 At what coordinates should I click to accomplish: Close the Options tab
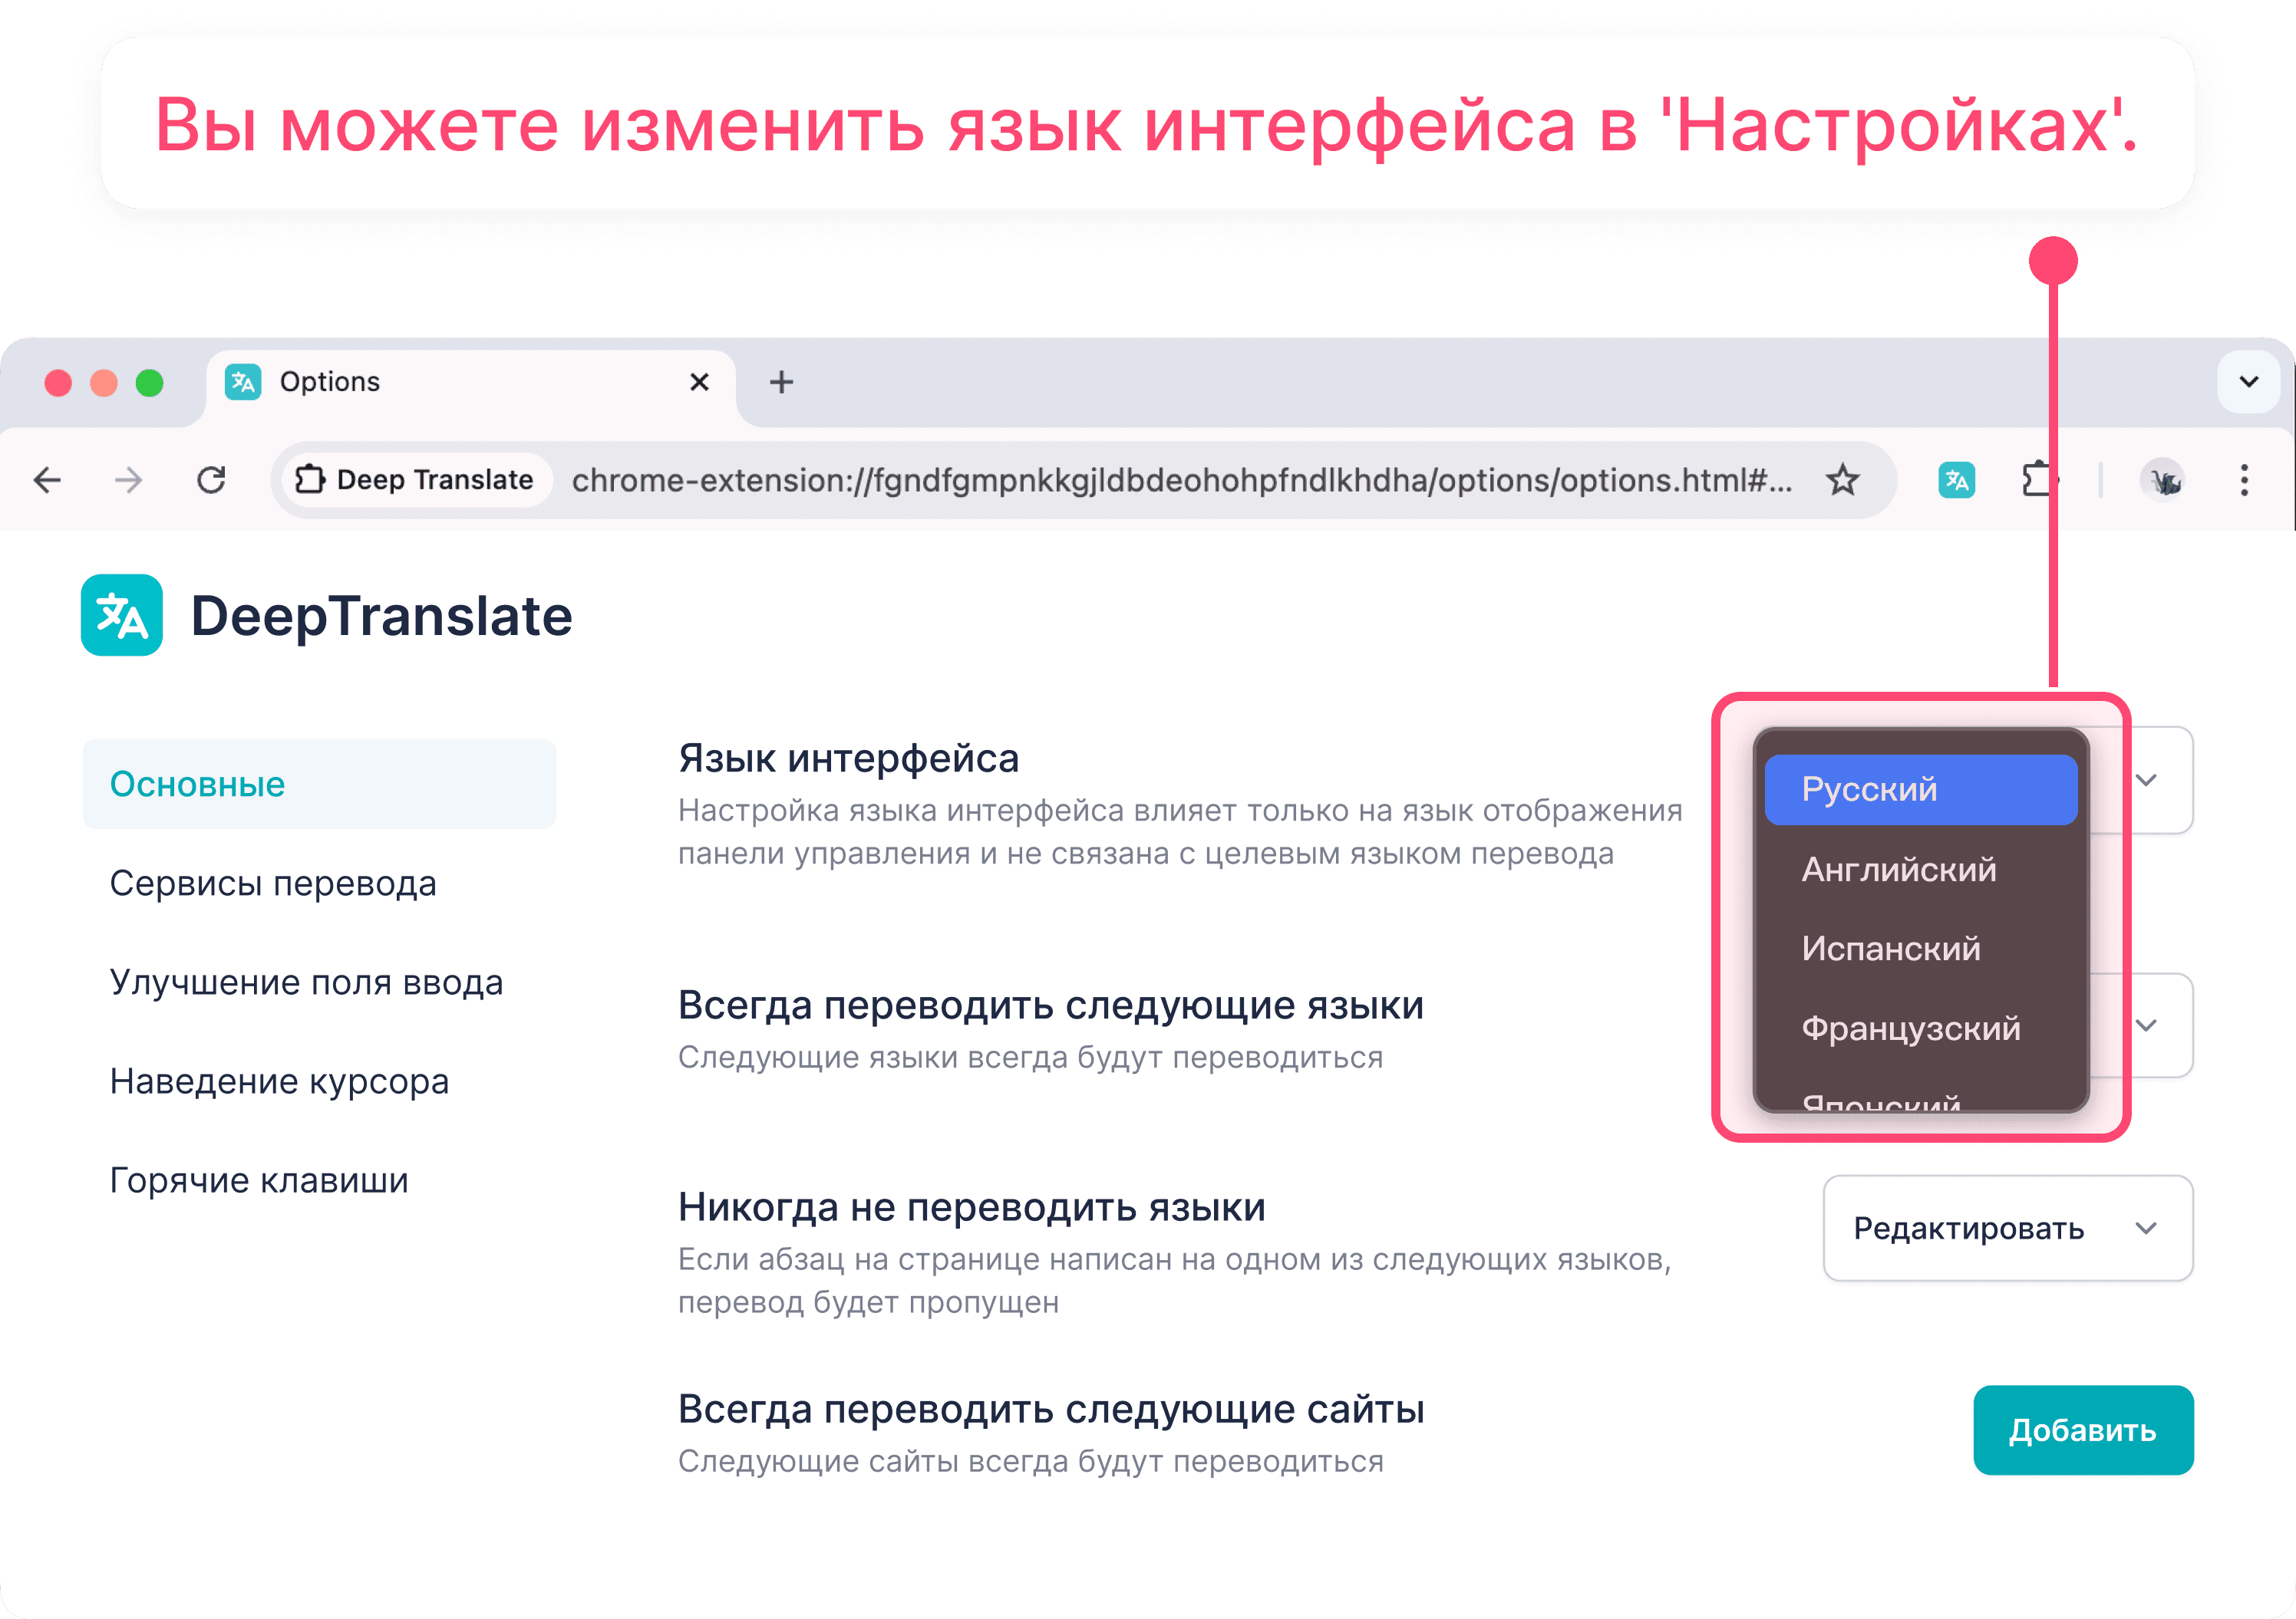point(699,382)
